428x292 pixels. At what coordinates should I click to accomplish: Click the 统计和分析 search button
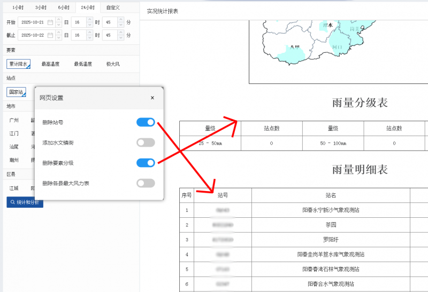click(x=25, y=202)
